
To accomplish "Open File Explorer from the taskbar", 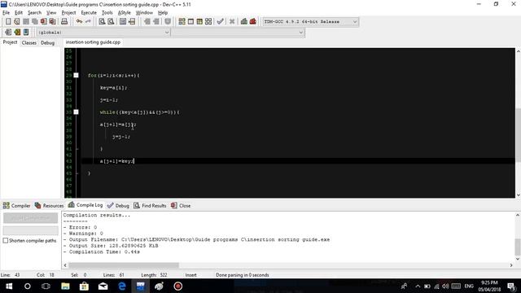I will (65, 286).
